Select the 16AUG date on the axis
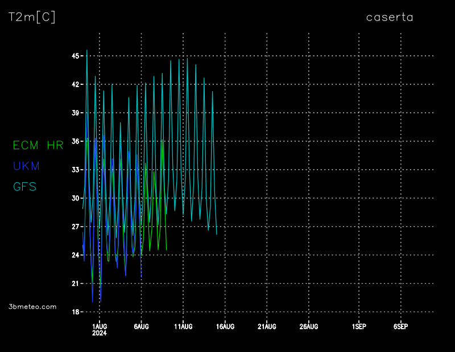Image resolution: width=455 pixels, height=352 pixels. point(225,326)
